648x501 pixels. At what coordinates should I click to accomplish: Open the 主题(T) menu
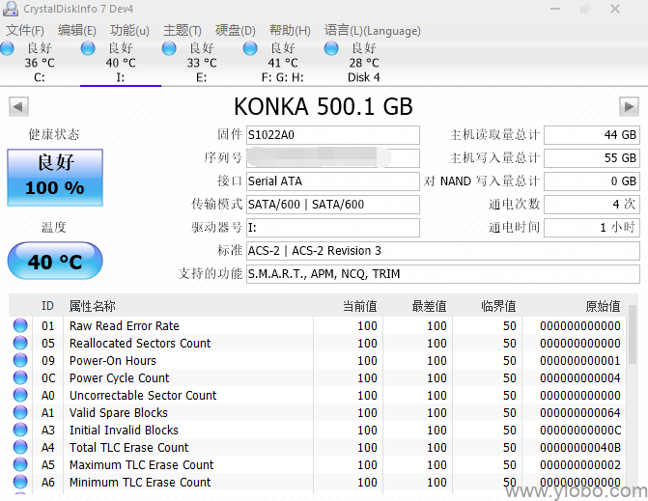tap(183, 31)
